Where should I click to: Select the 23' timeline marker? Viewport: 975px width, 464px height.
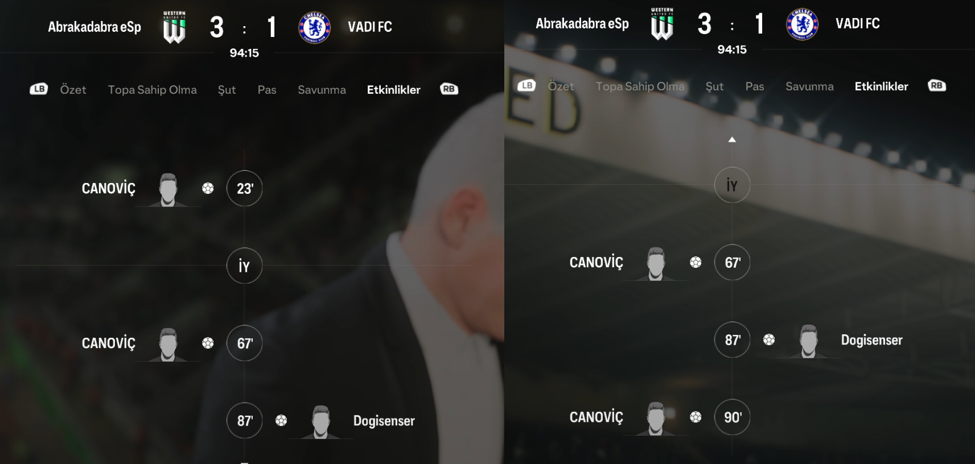click(x=244, y=188)
